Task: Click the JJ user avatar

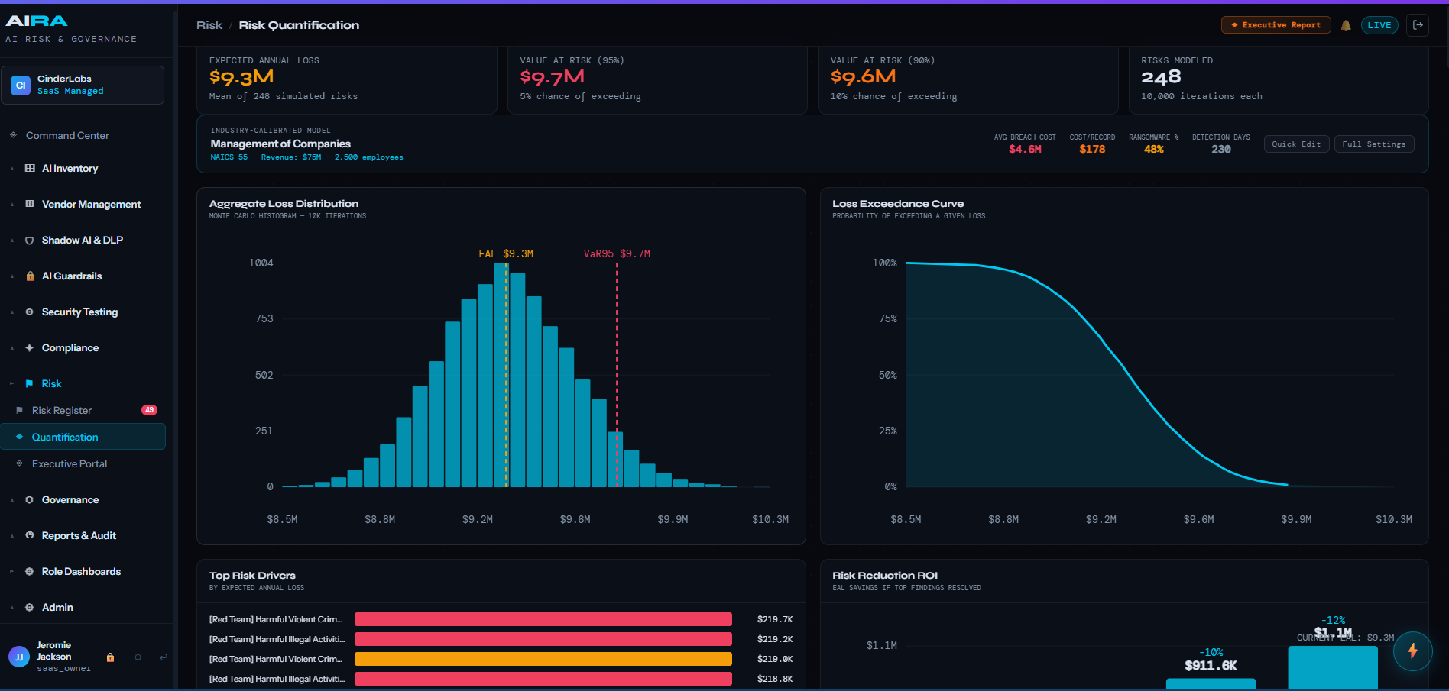Action: coord(19,657)
